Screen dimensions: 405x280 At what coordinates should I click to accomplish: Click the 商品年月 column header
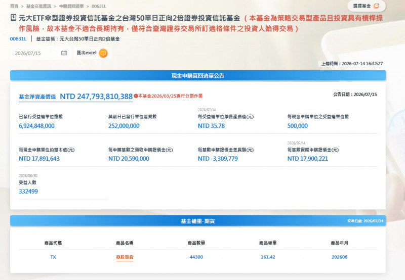(339, 243)
